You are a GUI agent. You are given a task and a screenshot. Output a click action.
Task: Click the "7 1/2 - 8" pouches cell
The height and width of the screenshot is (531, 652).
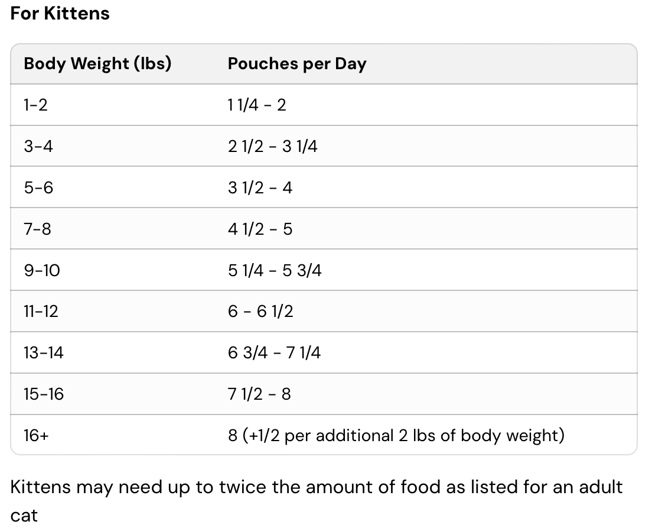[259, 394]
